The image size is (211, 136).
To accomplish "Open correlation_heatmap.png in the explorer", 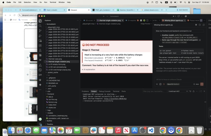I will pyautogui.click(x=58, y=116).
